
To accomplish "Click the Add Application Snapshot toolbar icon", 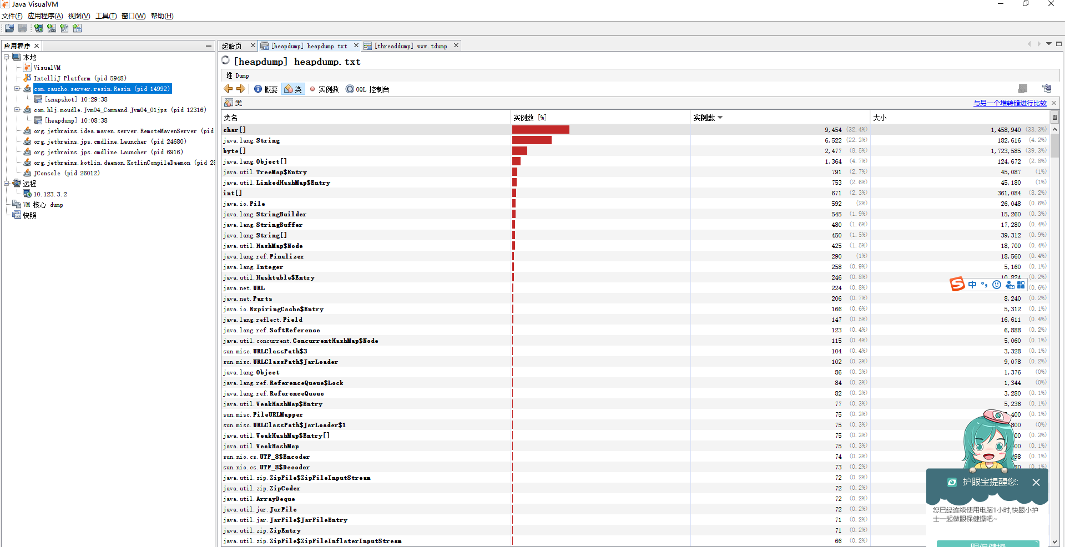I will [77, 28].
